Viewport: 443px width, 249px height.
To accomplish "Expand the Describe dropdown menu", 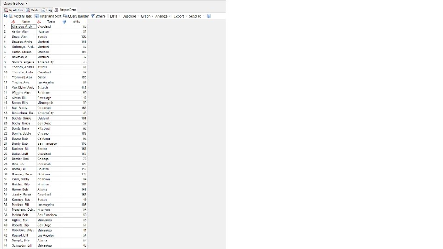I will tap(131, 16).
